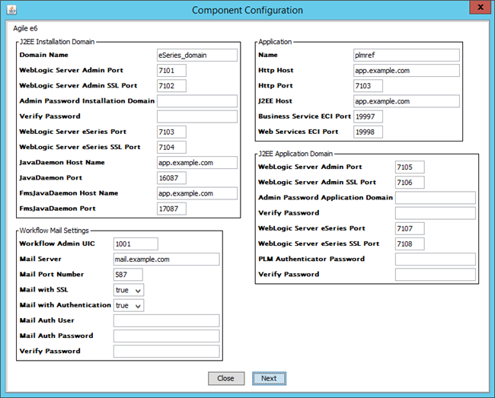Edit the JavaDaemon Host Name field

tap(197, 163)
